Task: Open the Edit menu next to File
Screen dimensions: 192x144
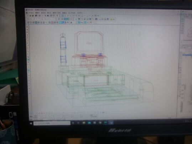Action: point(37,12)
